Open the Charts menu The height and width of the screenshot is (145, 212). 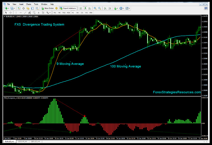pyautogui.click(x=28, y=4)
